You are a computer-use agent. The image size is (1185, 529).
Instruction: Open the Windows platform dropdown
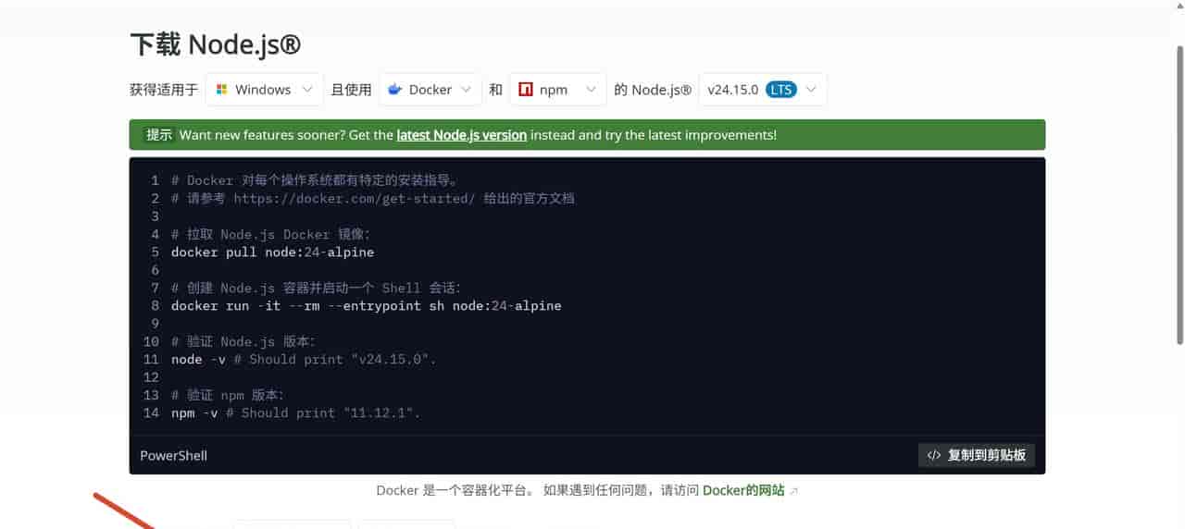click(x=265, y=90)
